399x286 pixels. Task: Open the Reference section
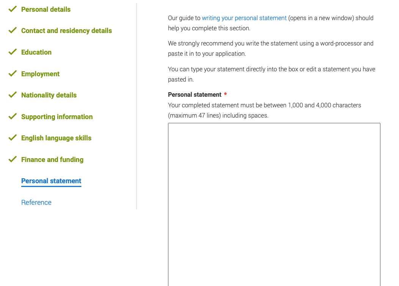36,203
